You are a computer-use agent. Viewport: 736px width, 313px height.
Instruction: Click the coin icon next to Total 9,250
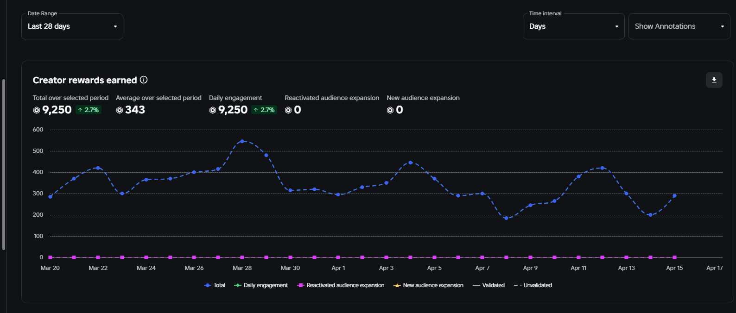point(37,110)
